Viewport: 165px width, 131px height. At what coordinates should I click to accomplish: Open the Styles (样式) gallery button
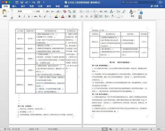tap(133, 13)
